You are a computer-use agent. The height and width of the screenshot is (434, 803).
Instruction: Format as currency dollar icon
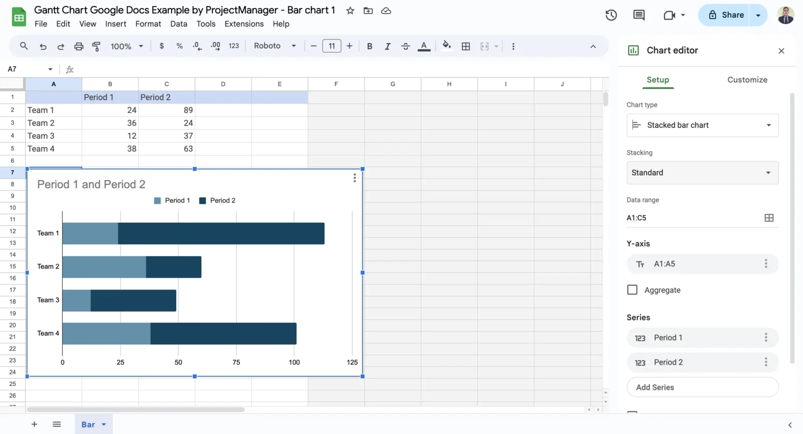162,46
